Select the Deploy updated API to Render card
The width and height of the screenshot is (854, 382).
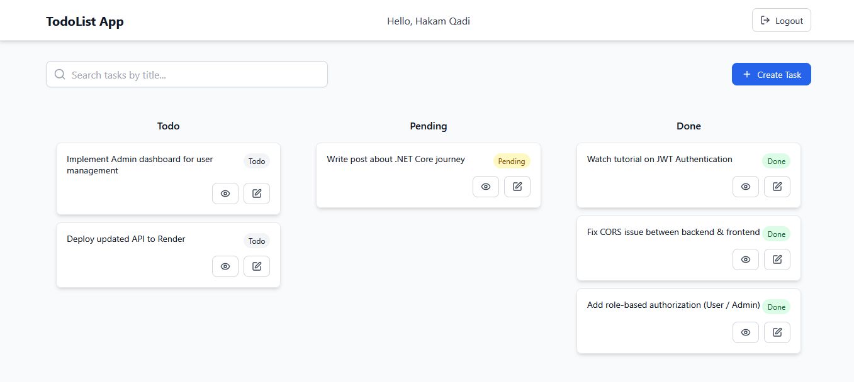(168, 255)
